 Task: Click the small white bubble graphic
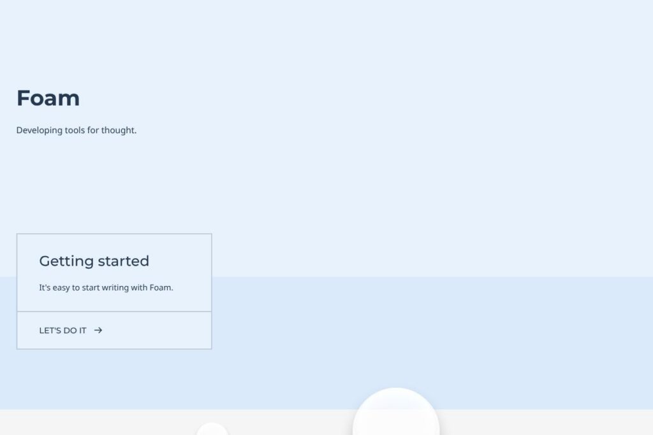pyautogui.click(x=212, y=429)
